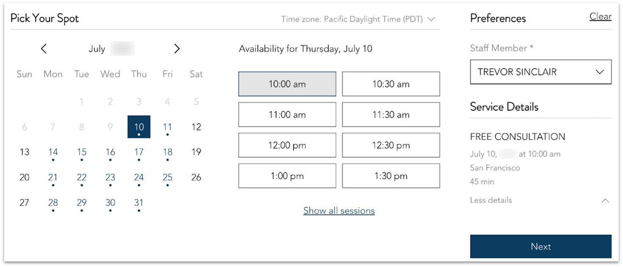This screenshot has height=267, width=623.
Task: Open the Staff Member dropdown
Action: pyautogui.click(x=541, y=72)
